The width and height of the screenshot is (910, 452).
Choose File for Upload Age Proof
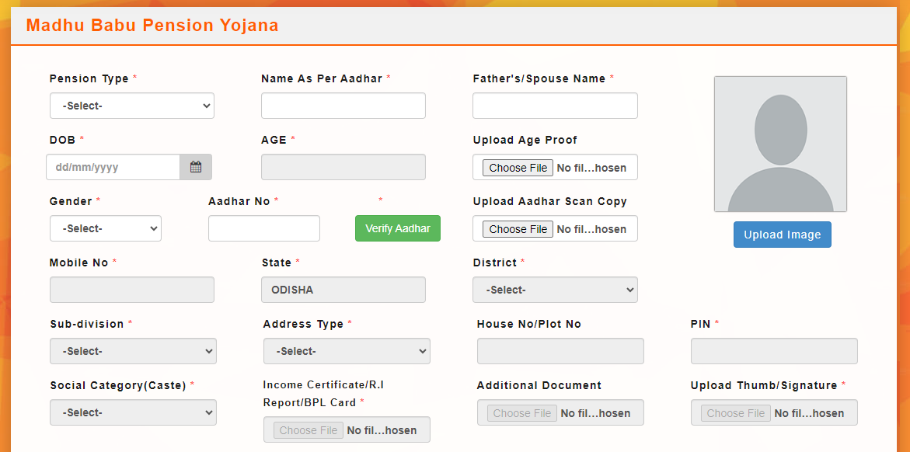(x=518, y=168)
